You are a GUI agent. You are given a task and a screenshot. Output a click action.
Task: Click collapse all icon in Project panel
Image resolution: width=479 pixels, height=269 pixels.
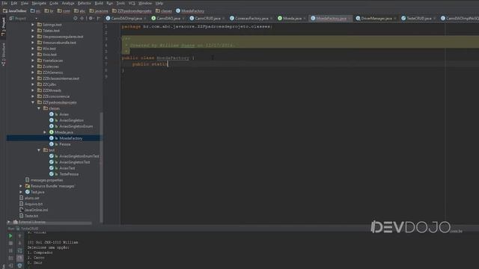click(82, 18)
